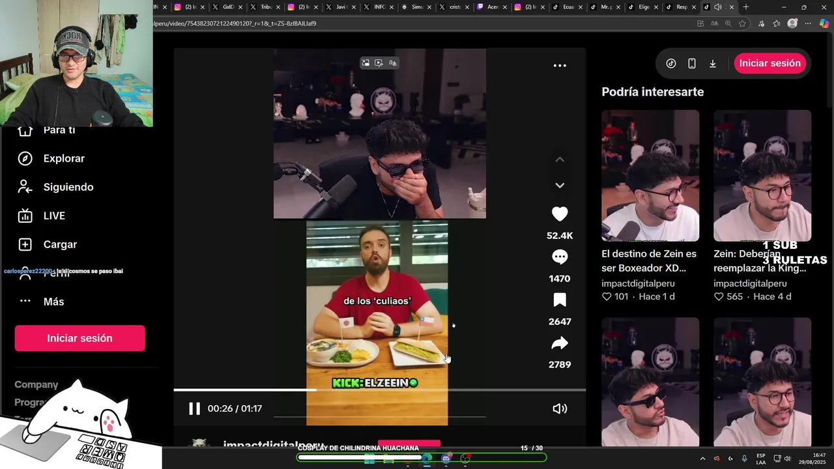834x469 pixels.
Task: Open browser profile avatar
Action: (792, 23)
